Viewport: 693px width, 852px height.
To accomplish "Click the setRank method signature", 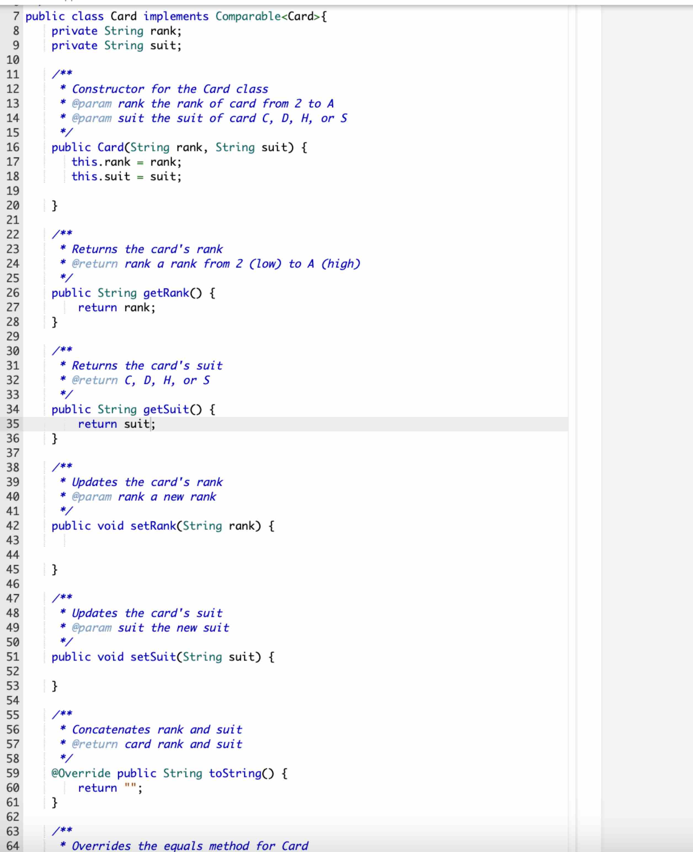I will 160,526.
